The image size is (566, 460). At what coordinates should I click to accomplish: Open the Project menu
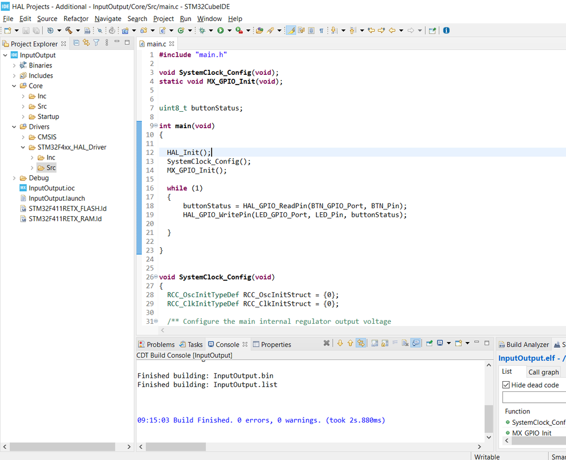[x=163, y=19]
